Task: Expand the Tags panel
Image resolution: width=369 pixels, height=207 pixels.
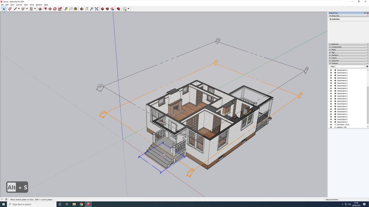Action: (x=333, y=52)
